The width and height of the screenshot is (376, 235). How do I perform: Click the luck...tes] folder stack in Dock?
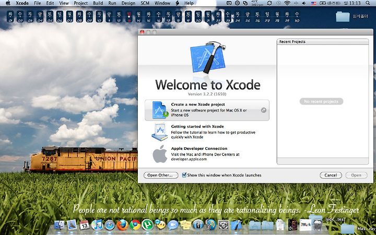click(315, 219)
